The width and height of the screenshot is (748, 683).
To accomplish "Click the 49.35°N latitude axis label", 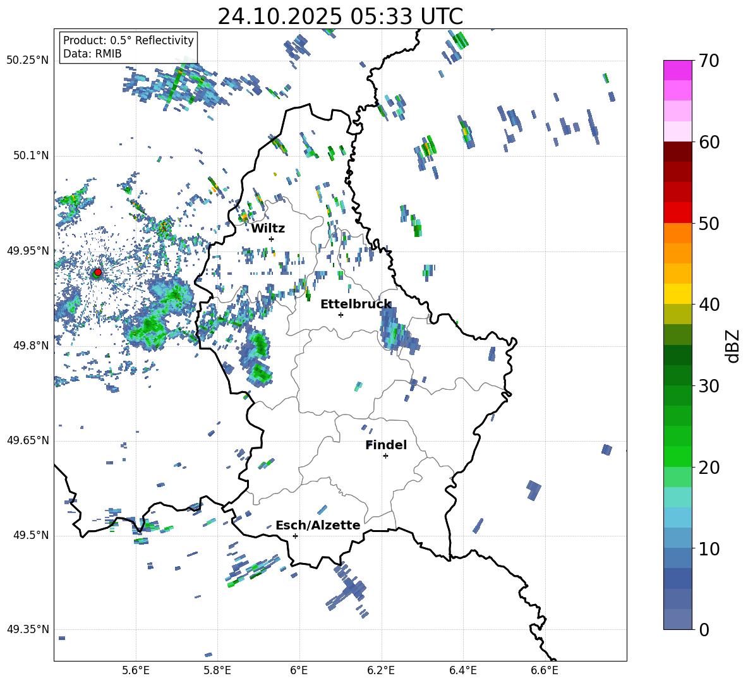I will tap(27, 629).
